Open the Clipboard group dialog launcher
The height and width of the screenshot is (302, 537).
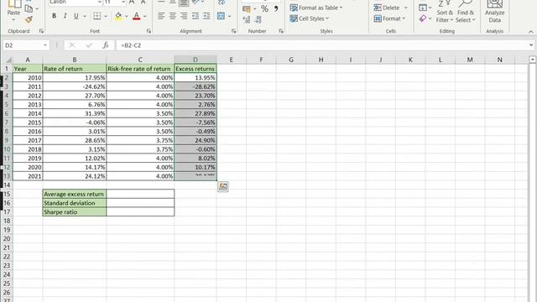click(41, 31)
